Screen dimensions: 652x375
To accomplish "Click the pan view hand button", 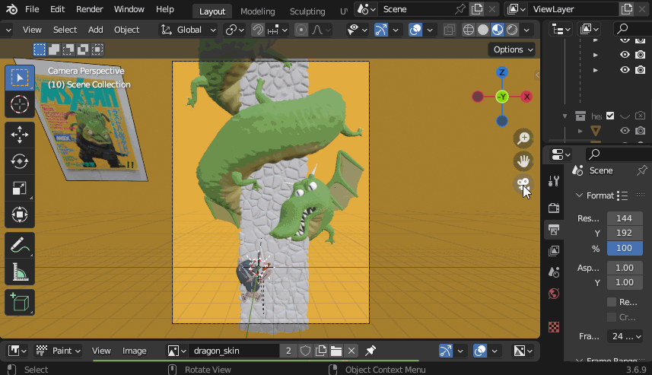I will (x=523, y=161).
